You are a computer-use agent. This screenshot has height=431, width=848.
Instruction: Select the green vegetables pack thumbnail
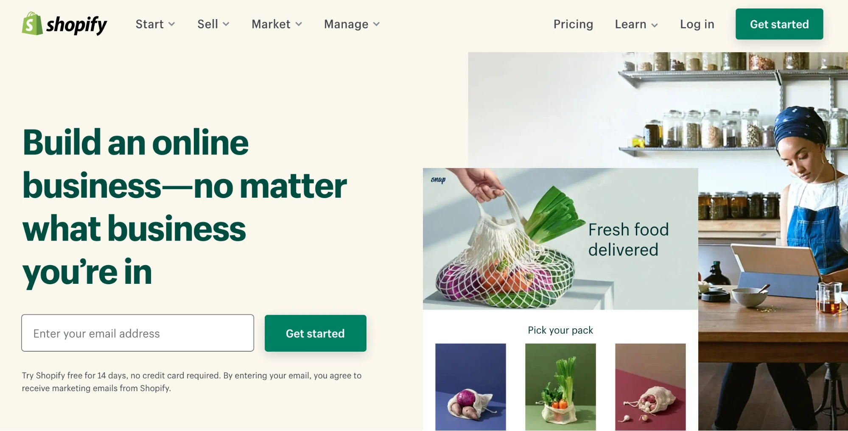[560, 387]
